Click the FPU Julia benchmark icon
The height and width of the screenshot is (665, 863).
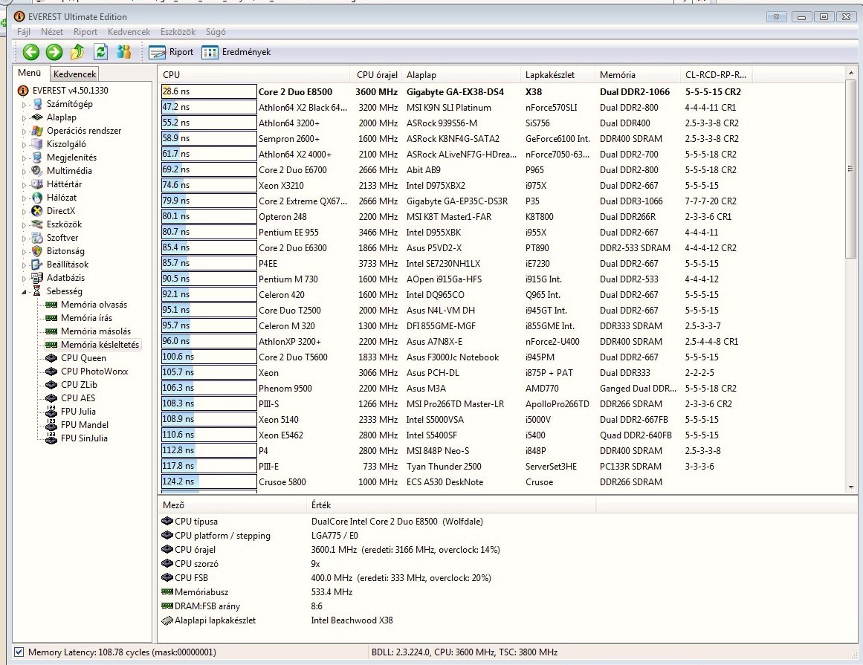pyautogui.click(x=52, y=412)
